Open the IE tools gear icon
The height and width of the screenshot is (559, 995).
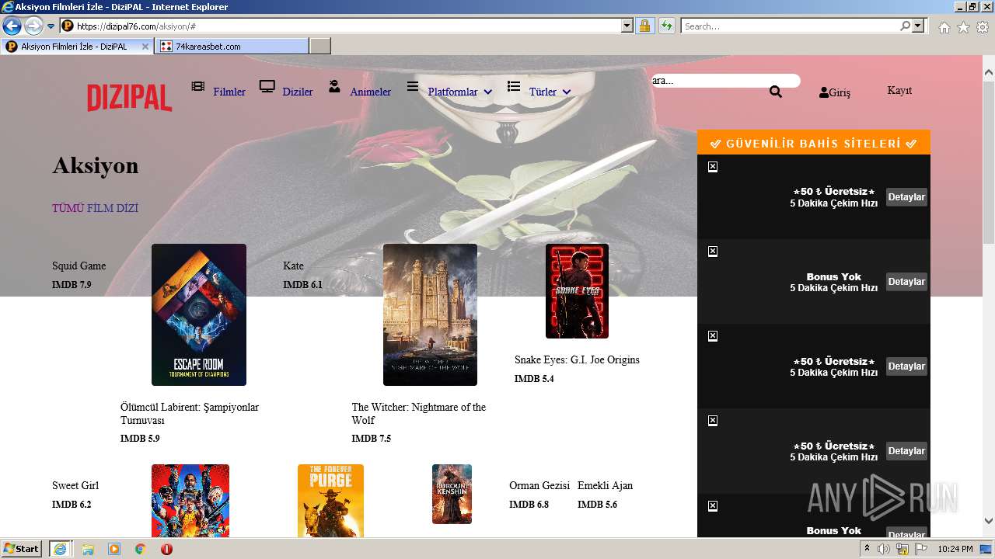coord(983,27)
